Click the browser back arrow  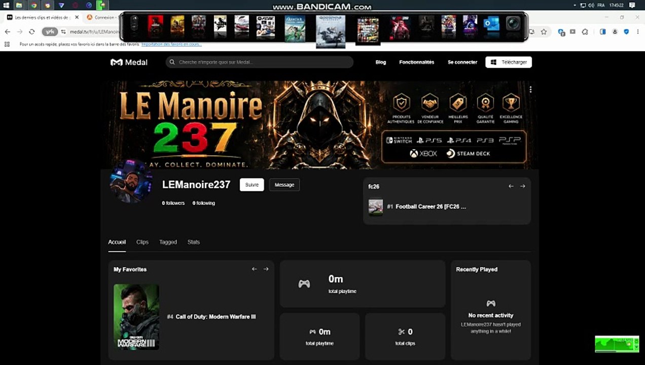pyautogui.click(x=8, y=31)
